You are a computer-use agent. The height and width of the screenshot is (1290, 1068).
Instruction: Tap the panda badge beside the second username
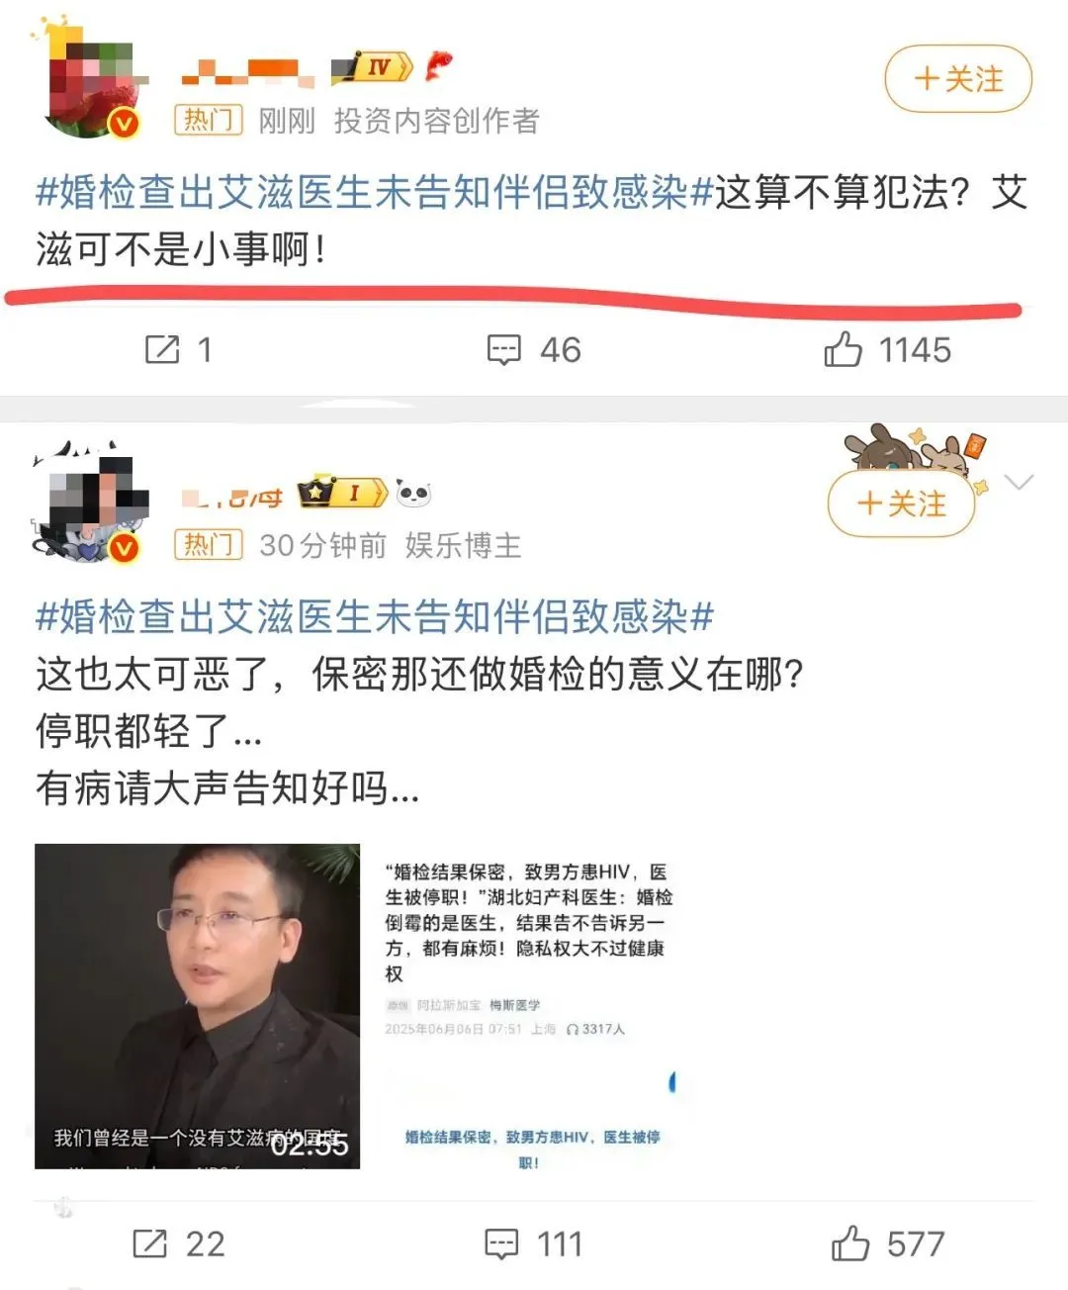click(x=413, y=492)
